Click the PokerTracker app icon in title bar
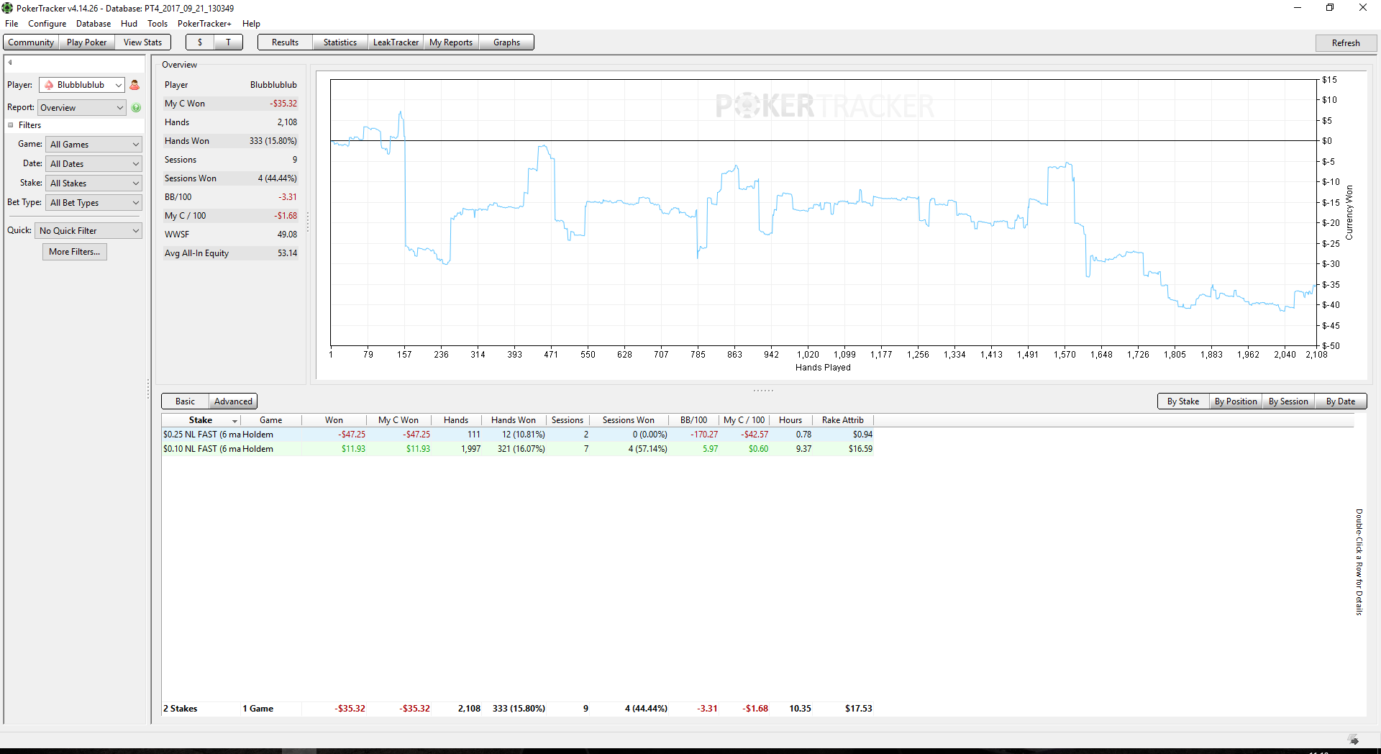Image resolution: width=1381 pixels, height=754 pixels. point(7,8)
